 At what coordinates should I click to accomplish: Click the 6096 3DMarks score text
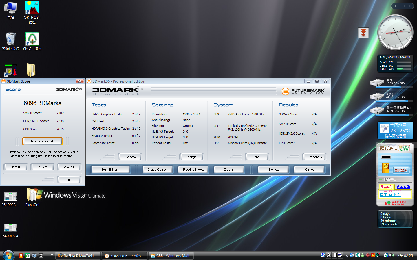42,103
